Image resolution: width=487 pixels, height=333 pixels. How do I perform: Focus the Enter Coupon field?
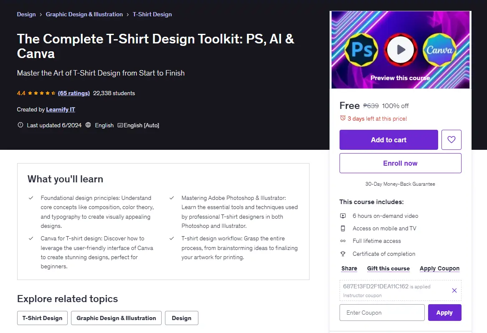[382, 313]
